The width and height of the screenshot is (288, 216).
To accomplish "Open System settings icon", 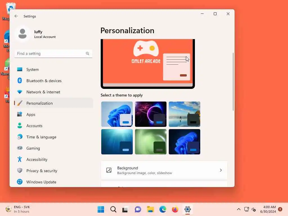I will [20, 69].
